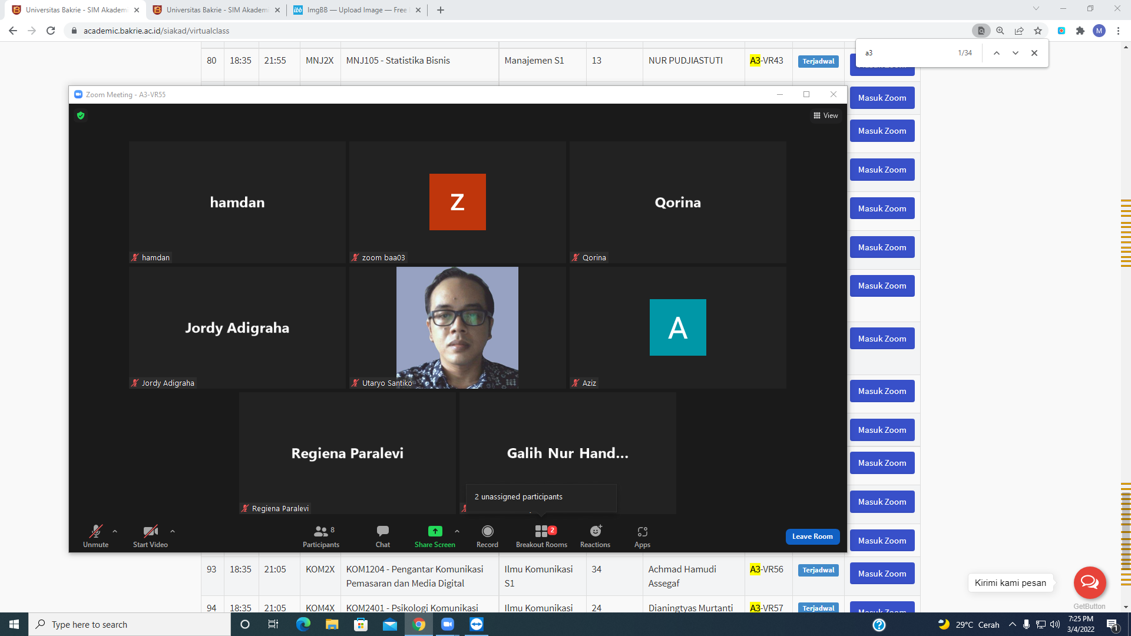
Task: Open File Explorer from the taskbar
Action: click(332, 624)
